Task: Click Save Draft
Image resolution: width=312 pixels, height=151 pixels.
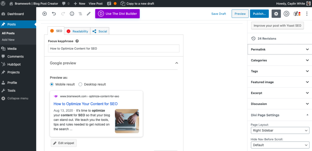Action: pyautogui.click(x=219, y=14)
